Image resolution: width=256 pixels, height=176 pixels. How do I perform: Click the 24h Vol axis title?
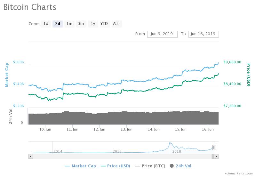(11, 116)
